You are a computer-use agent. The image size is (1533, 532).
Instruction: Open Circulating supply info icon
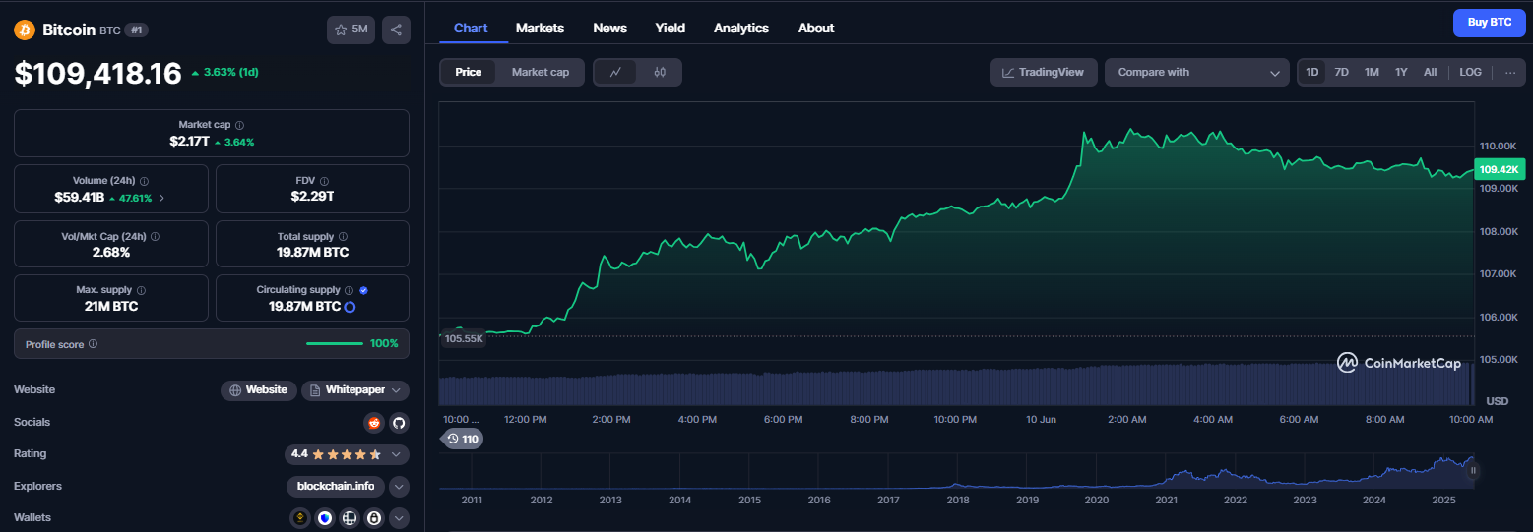(349, 290)
